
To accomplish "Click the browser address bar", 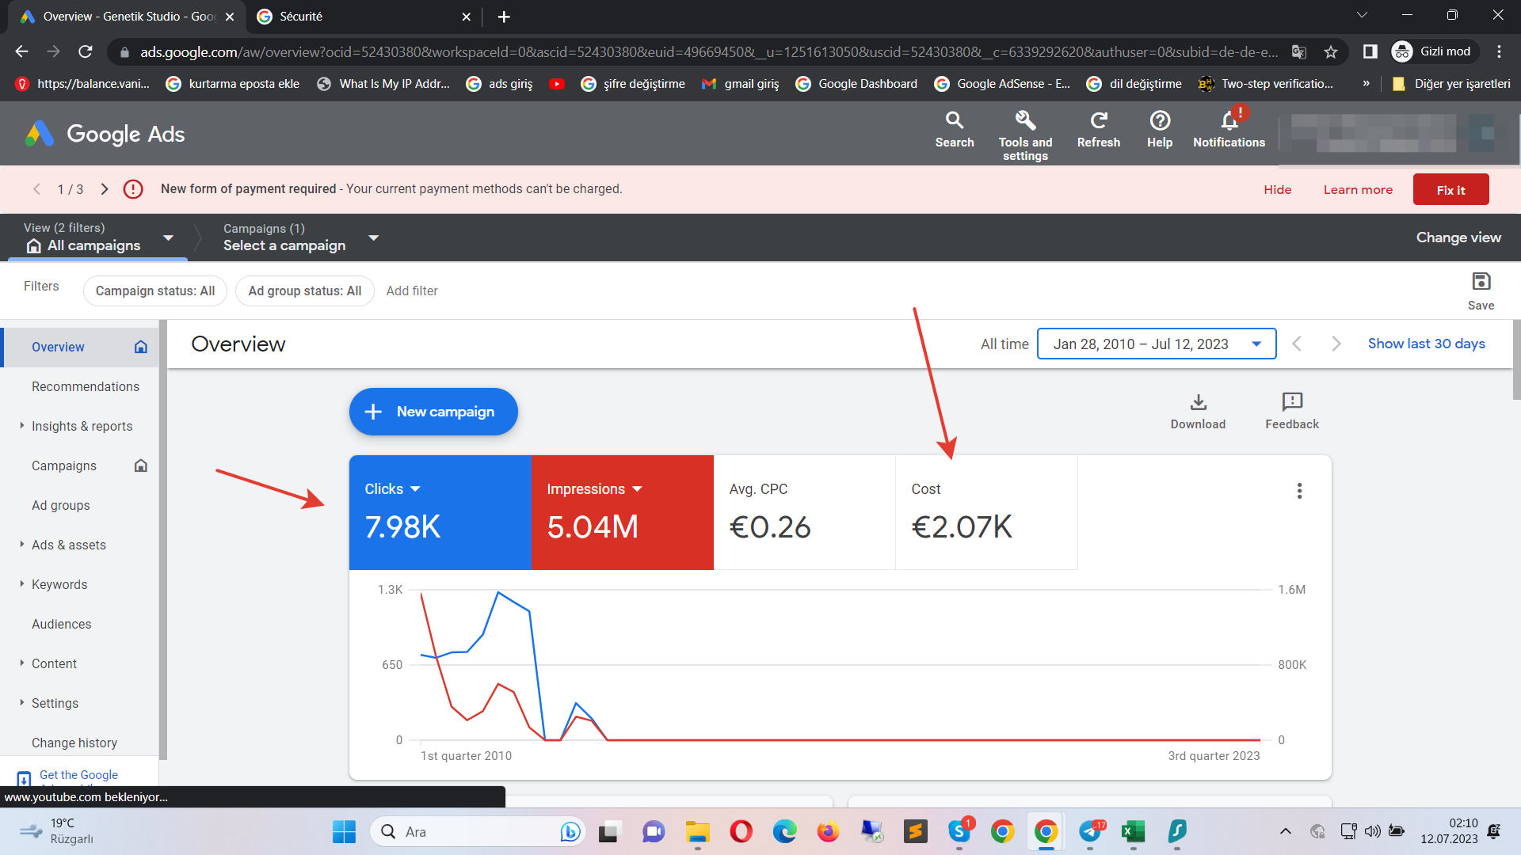I will (709, 51).
